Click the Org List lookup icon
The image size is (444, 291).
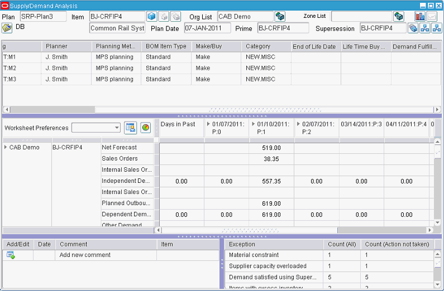(280, 16)
